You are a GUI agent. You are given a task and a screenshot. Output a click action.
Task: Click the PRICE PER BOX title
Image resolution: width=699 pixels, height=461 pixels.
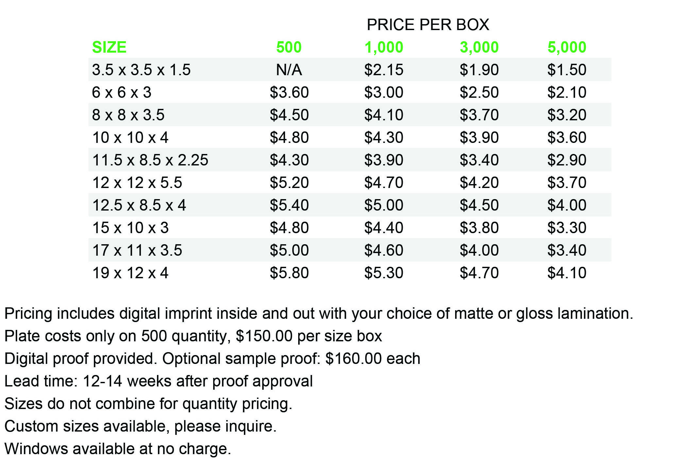click(428, 25)
